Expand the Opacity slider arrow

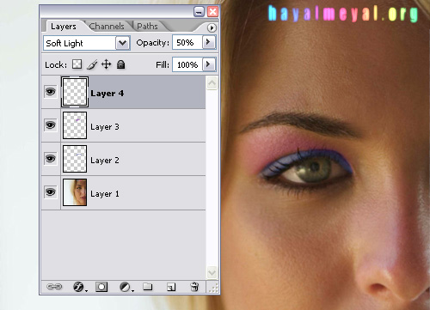pos(208,42)
